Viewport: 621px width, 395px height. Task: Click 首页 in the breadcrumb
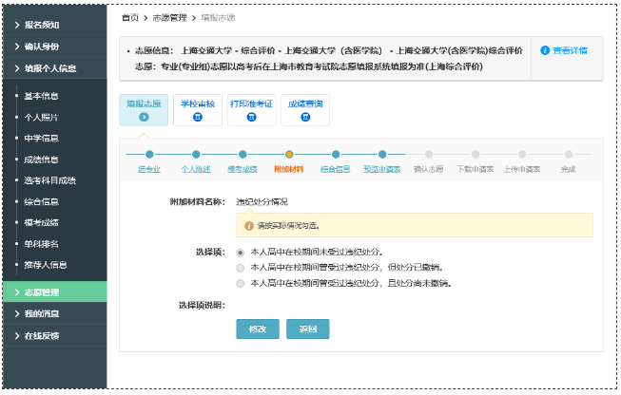130,18
